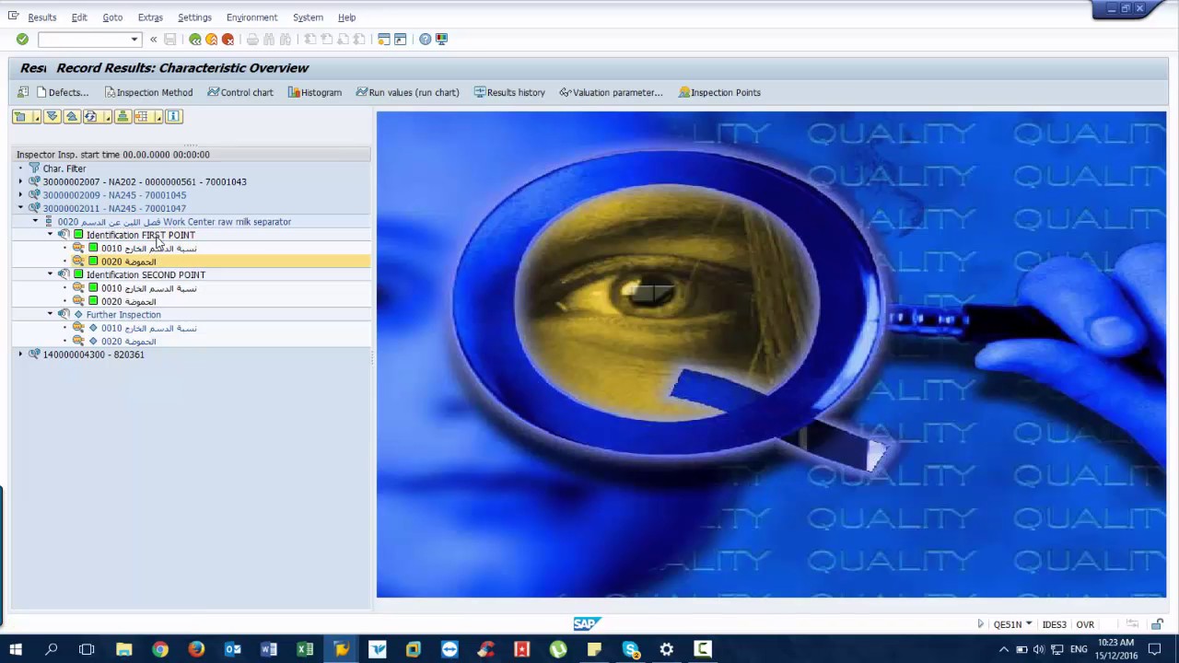The height and width of the screenshot is (663, 1179).
Task: Click the blue Help question mark icon
Action: tap(425, 40)
